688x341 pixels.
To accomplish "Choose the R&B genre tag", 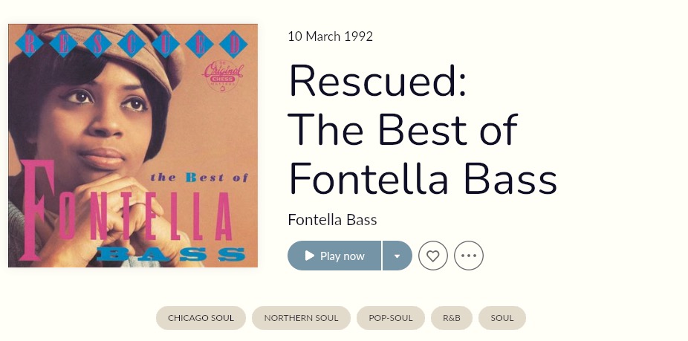I will point(452,318).
